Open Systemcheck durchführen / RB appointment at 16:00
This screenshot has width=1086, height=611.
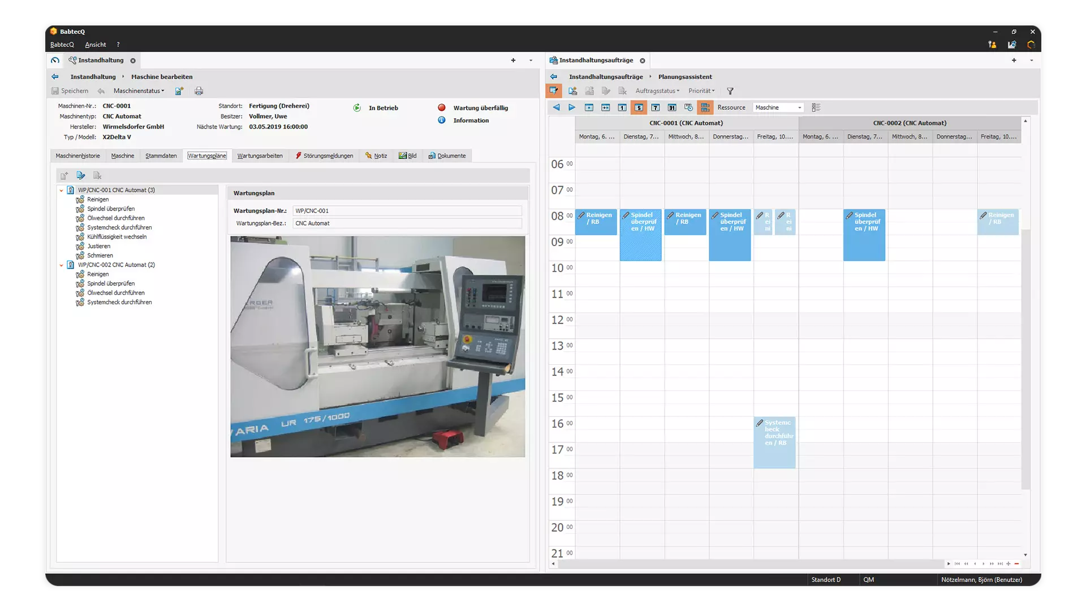click(x=774, y=442)
